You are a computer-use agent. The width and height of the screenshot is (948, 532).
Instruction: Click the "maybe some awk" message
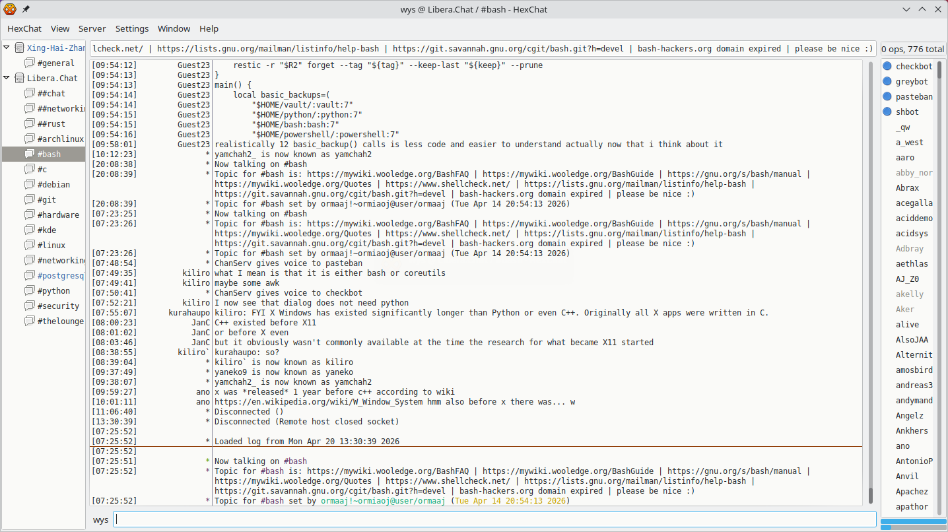pos(247,283)
